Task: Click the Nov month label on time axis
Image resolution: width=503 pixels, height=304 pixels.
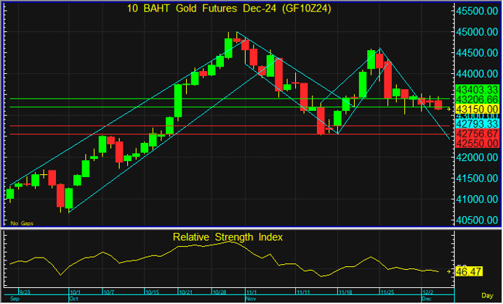Action: 250,298
